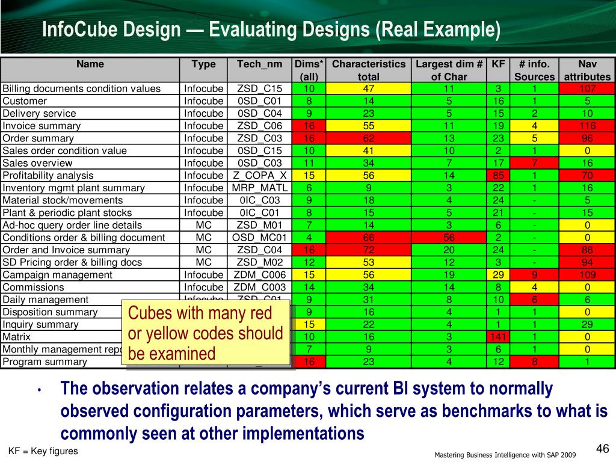Select the 'Sales overview' row name
The height and width of the screenshot is (462, 616).
click(37, 163)
